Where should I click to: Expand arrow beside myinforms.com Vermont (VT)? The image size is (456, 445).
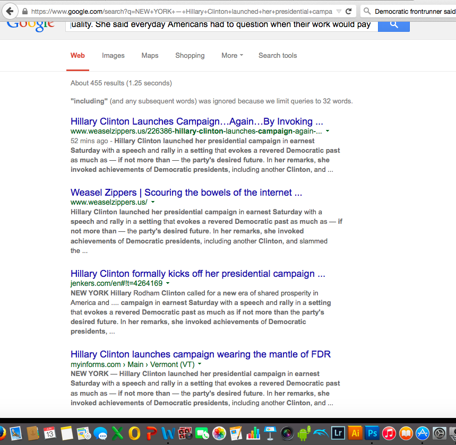[200, 364]
